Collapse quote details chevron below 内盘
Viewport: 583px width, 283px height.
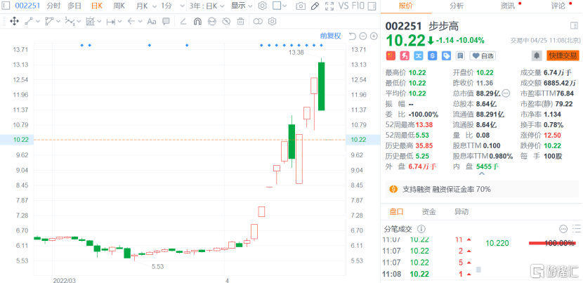click(x=481, y=173)
